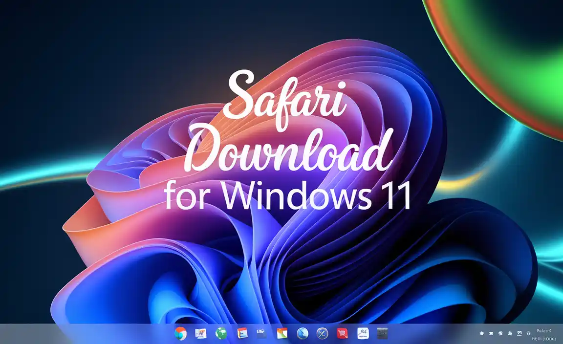Launch the green globe taskbar icon
Image resolution: width=563 pixels, height=344 pixels.
click(x=221, y=334)
